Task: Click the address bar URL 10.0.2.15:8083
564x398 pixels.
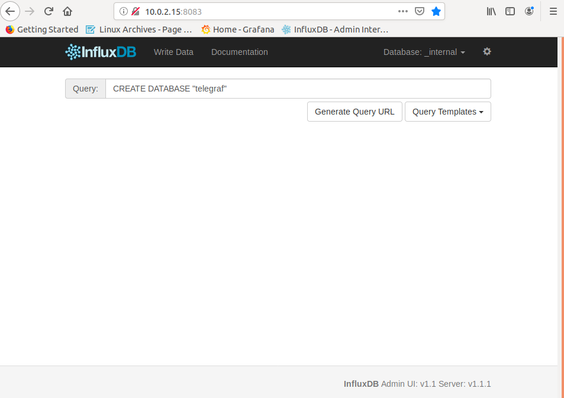Action: click(173, 11)
